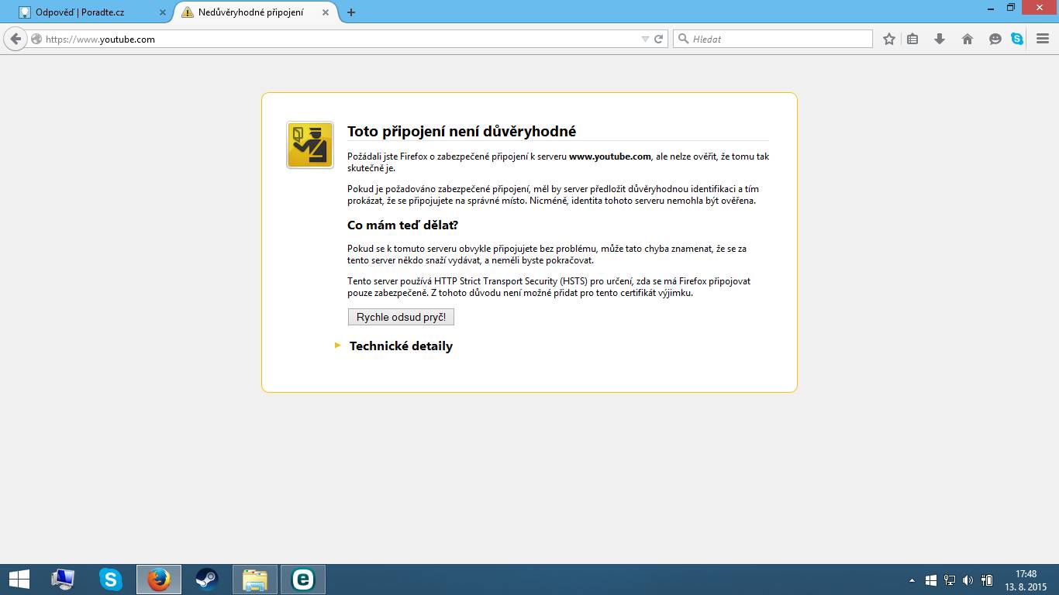Close the Firefox window
This screenshot has width=1059, height=595.
pos(1040,7)
